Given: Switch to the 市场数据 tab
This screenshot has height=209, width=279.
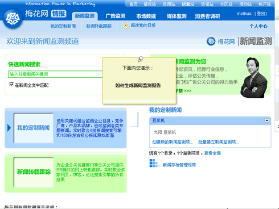Looking at the screenshot, I should click(146, 16).
